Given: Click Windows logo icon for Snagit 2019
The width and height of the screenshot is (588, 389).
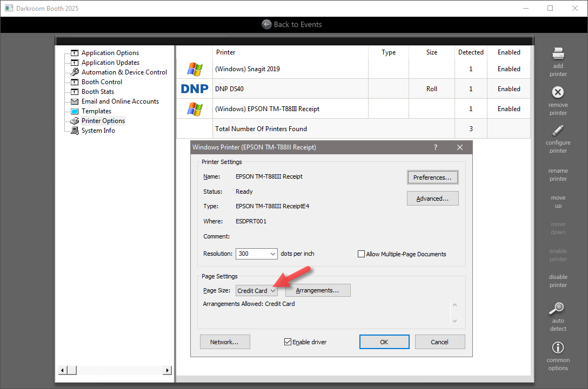Looking at the screenshot, I should (195, 69).
